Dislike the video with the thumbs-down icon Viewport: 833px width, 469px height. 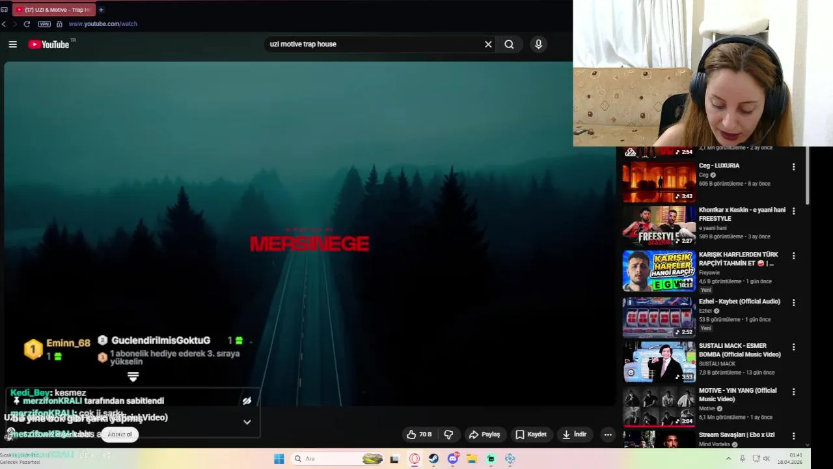pyautogui.click(x=448, y=434)
